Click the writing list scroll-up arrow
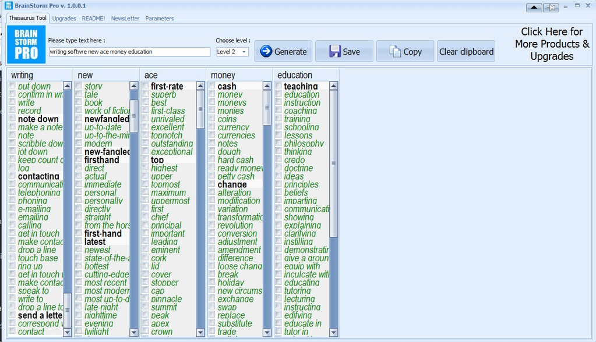 (67, 85)
